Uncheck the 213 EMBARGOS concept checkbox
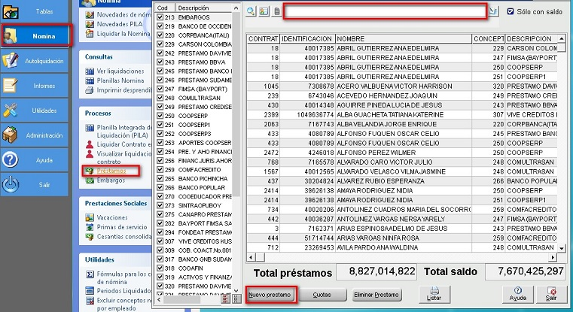This screenshot has height=312, width=573. [160, 17]
